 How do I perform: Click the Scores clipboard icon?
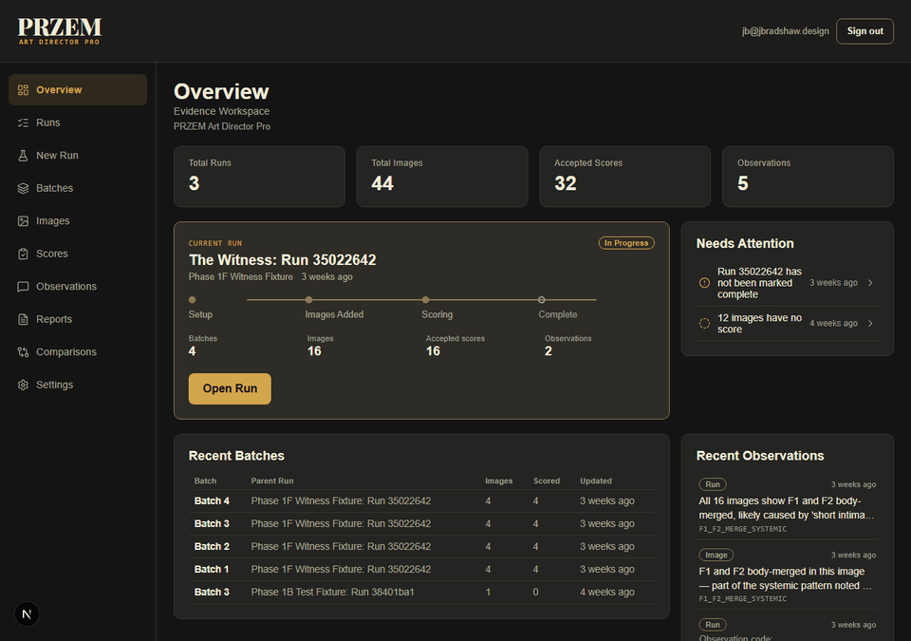[x=23, y=254]
